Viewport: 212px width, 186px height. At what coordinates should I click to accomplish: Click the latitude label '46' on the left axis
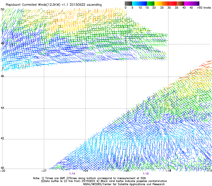coord(2,76)
